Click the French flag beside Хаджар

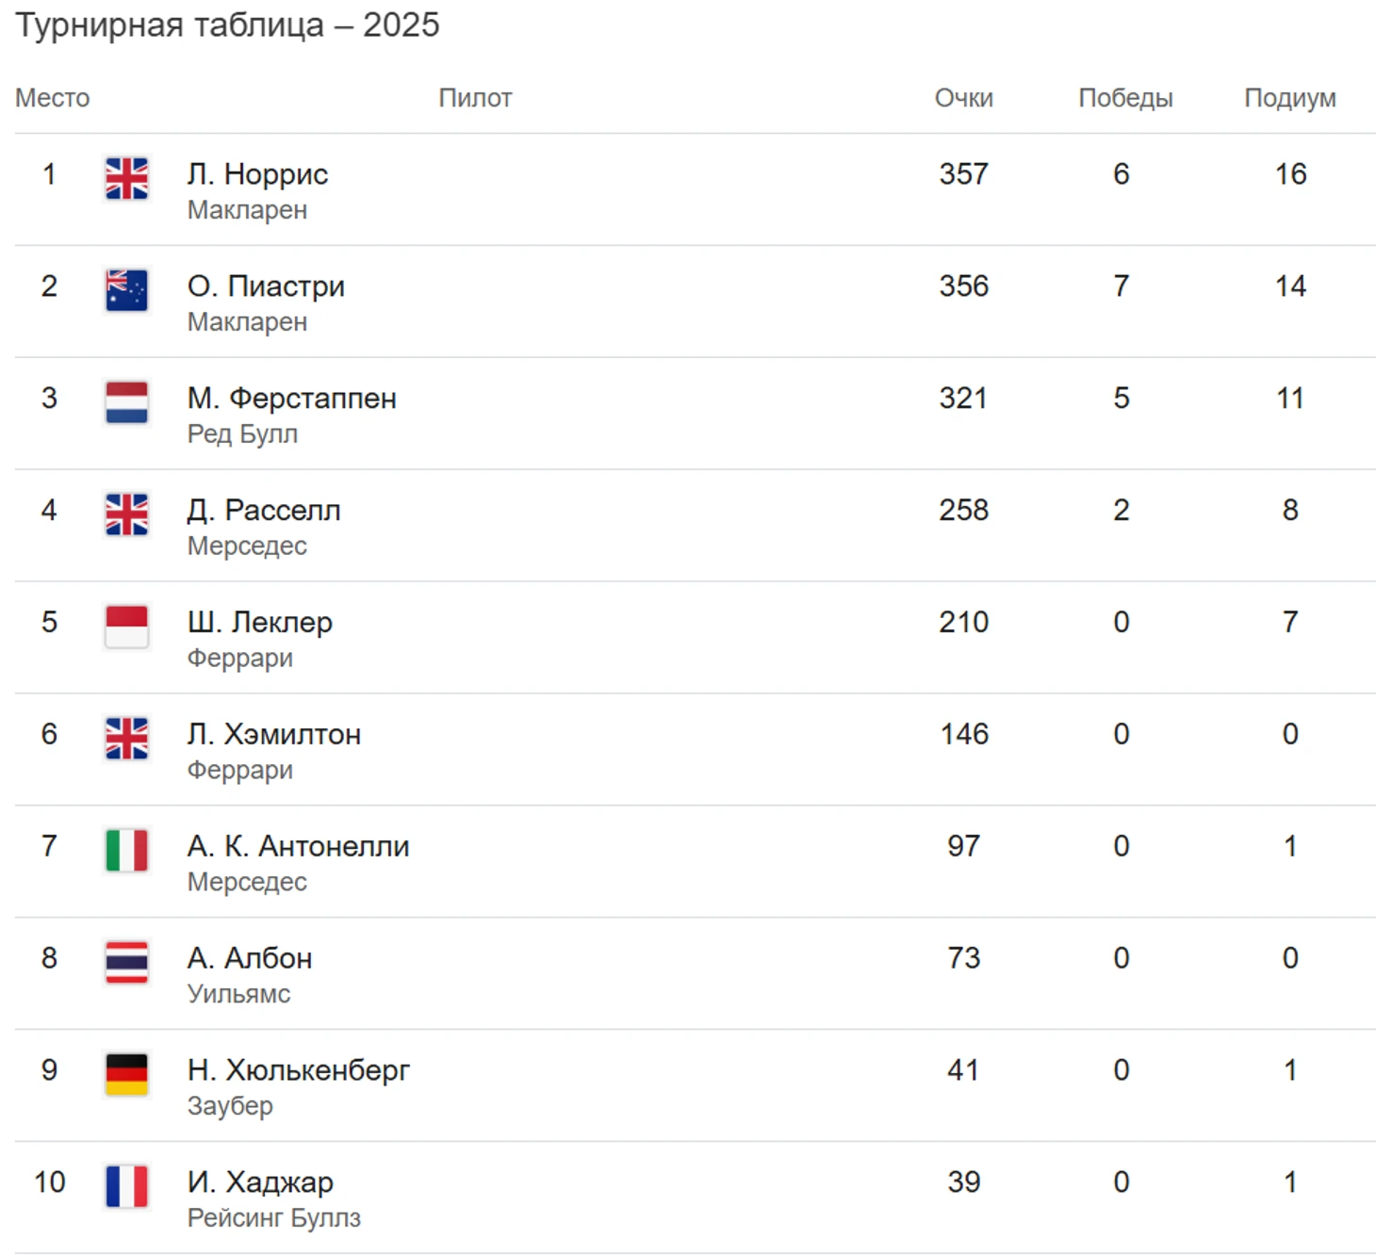(126, 1186)
